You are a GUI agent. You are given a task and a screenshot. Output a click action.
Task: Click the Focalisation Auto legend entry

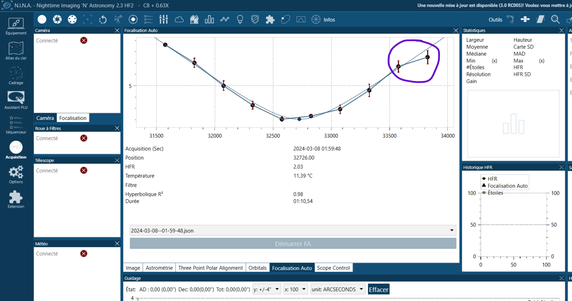505,186
